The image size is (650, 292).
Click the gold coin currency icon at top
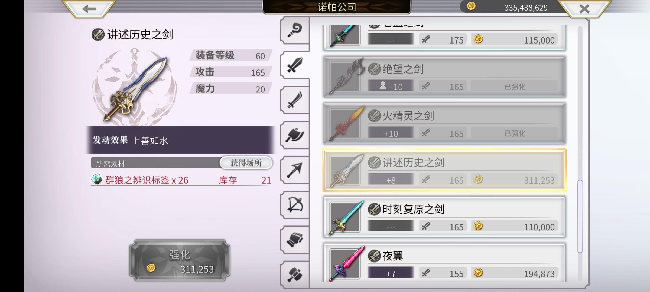click(471, 6)
